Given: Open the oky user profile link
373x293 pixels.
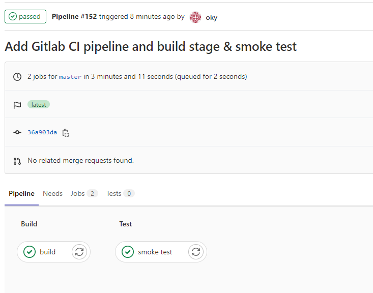Looking at the screenshot, I should 211,17.
